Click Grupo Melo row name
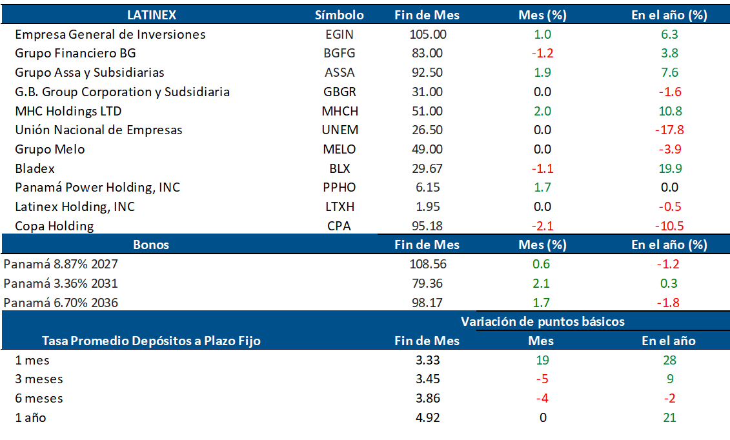The width and height of the screenshot is (730, 440). point(50,149)
